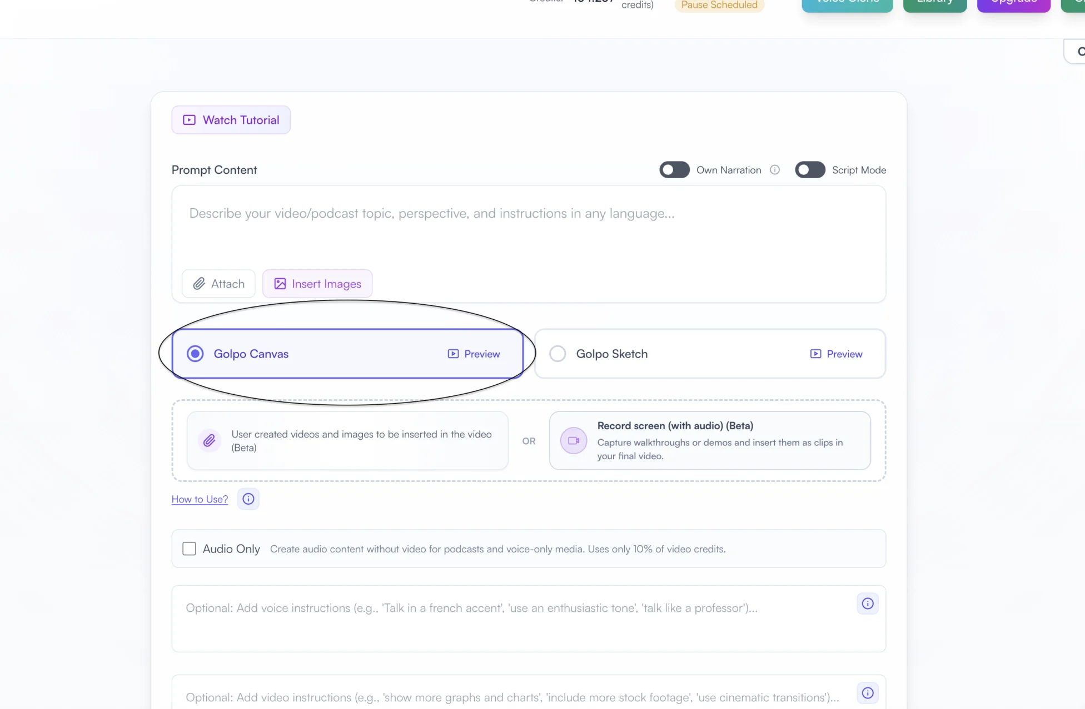Preview the Golpo Sketch style
Image resolution: width=1085 pixels, height=709 pixels.
point(836,354)
